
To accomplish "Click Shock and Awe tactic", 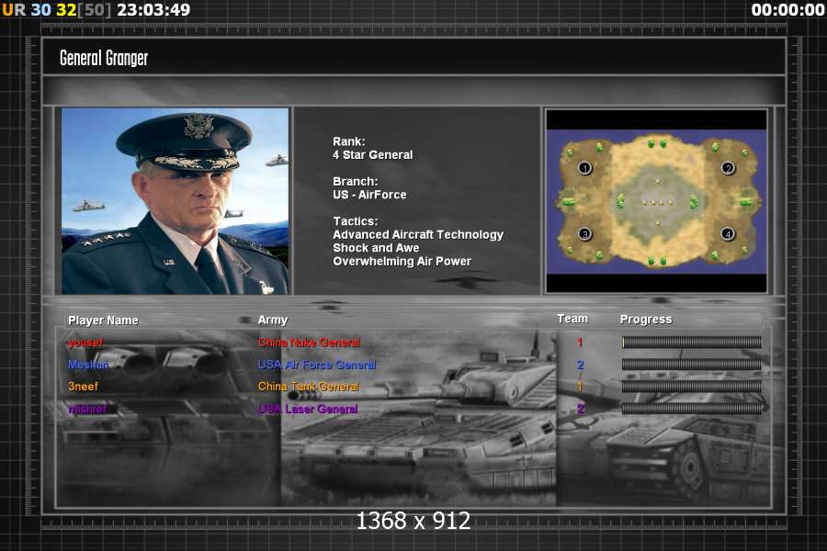I will 376,248.
